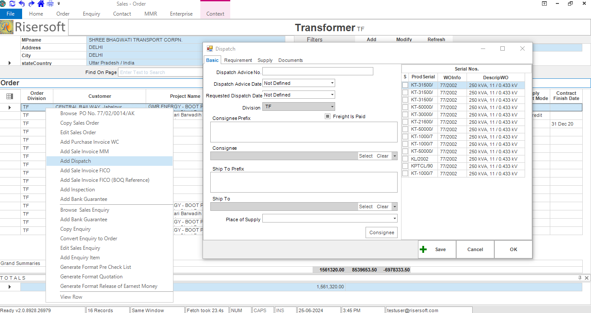Open the Consignee dropdown arrow

pos(395,156)
